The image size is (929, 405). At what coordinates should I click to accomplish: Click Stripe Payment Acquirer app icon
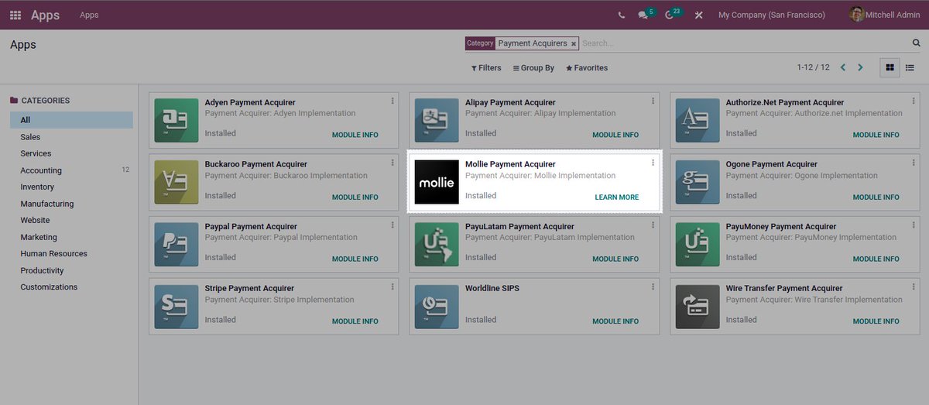(x=177, y=306)
